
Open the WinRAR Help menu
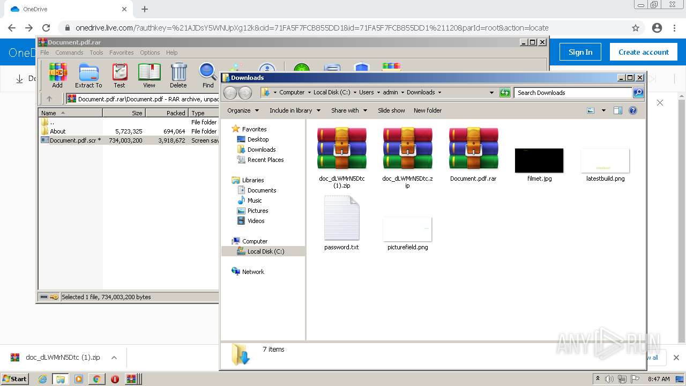coord(172,53)
